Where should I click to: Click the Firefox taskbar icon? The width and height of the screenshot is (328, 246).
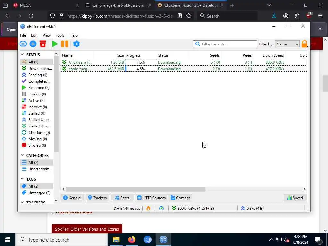tap(132, 240)
